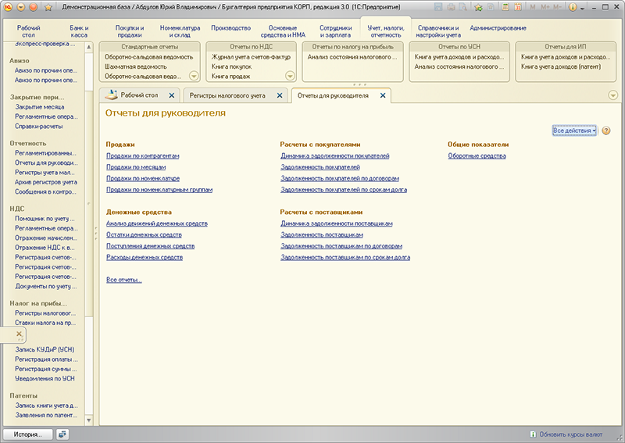625x443 pixels.
Task: Open the Банк и касса section
Action: 80,30
